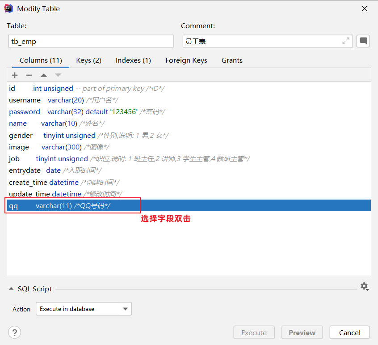Click the remove column minus icon
This screenshot has width=378, height=345.
pyautogui.click(x=29, y=75)
